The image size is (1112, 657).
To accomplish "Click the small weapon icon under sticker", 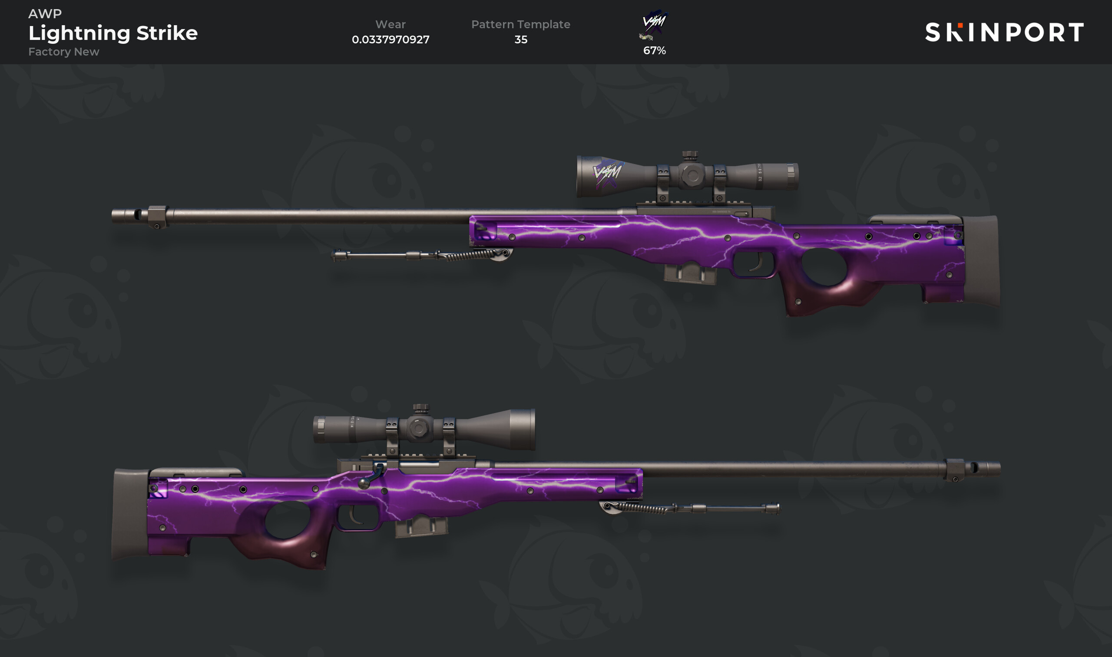I will (646, 37).
